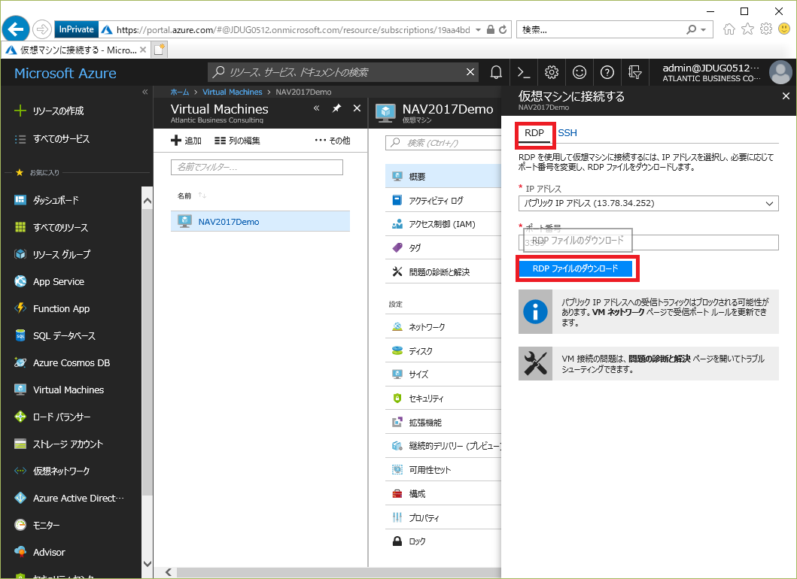The width and height of the screenshot is (797, 579).
Task: Click the feedback smiley icon
Action: pyautogui.click(x=579, y=72)
